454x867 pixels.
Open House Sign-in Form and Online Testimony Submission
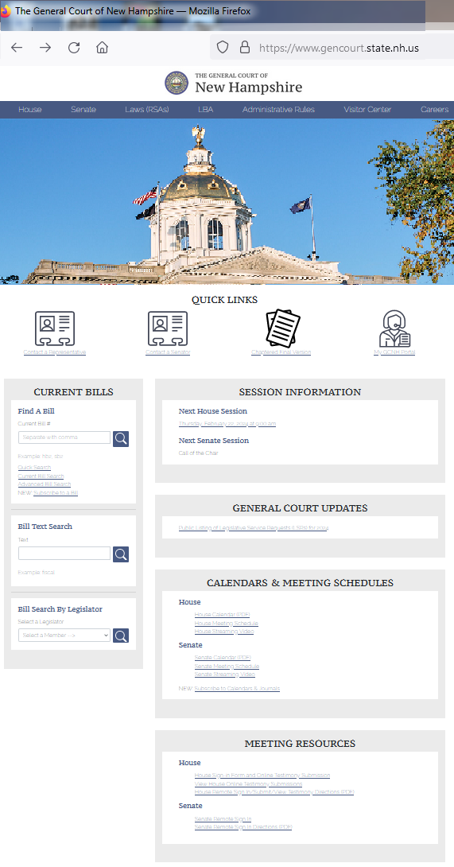coord(262,776)
